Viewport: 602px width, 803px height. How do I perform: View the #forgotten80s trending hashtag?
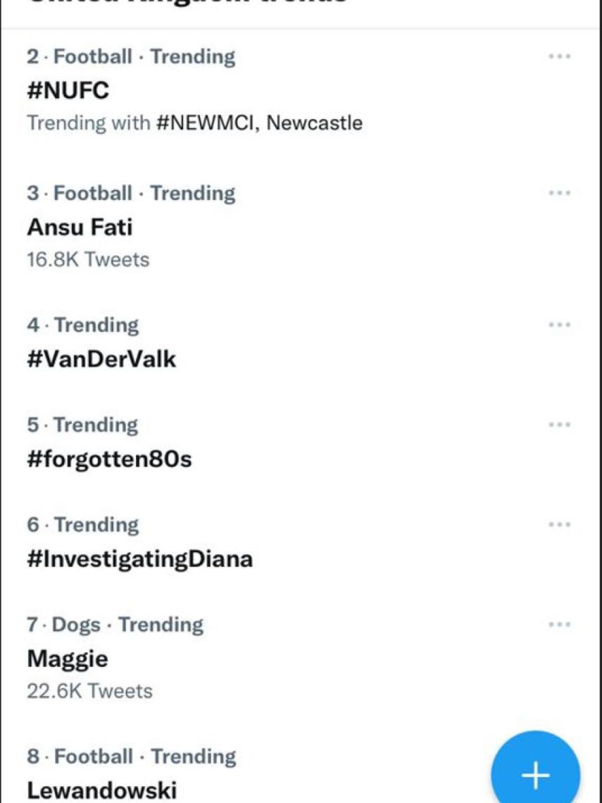109,459
